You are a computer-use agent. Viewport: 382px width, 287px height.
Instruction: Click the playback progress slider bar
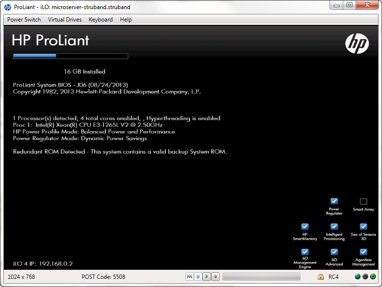click(x=261, y=276)
